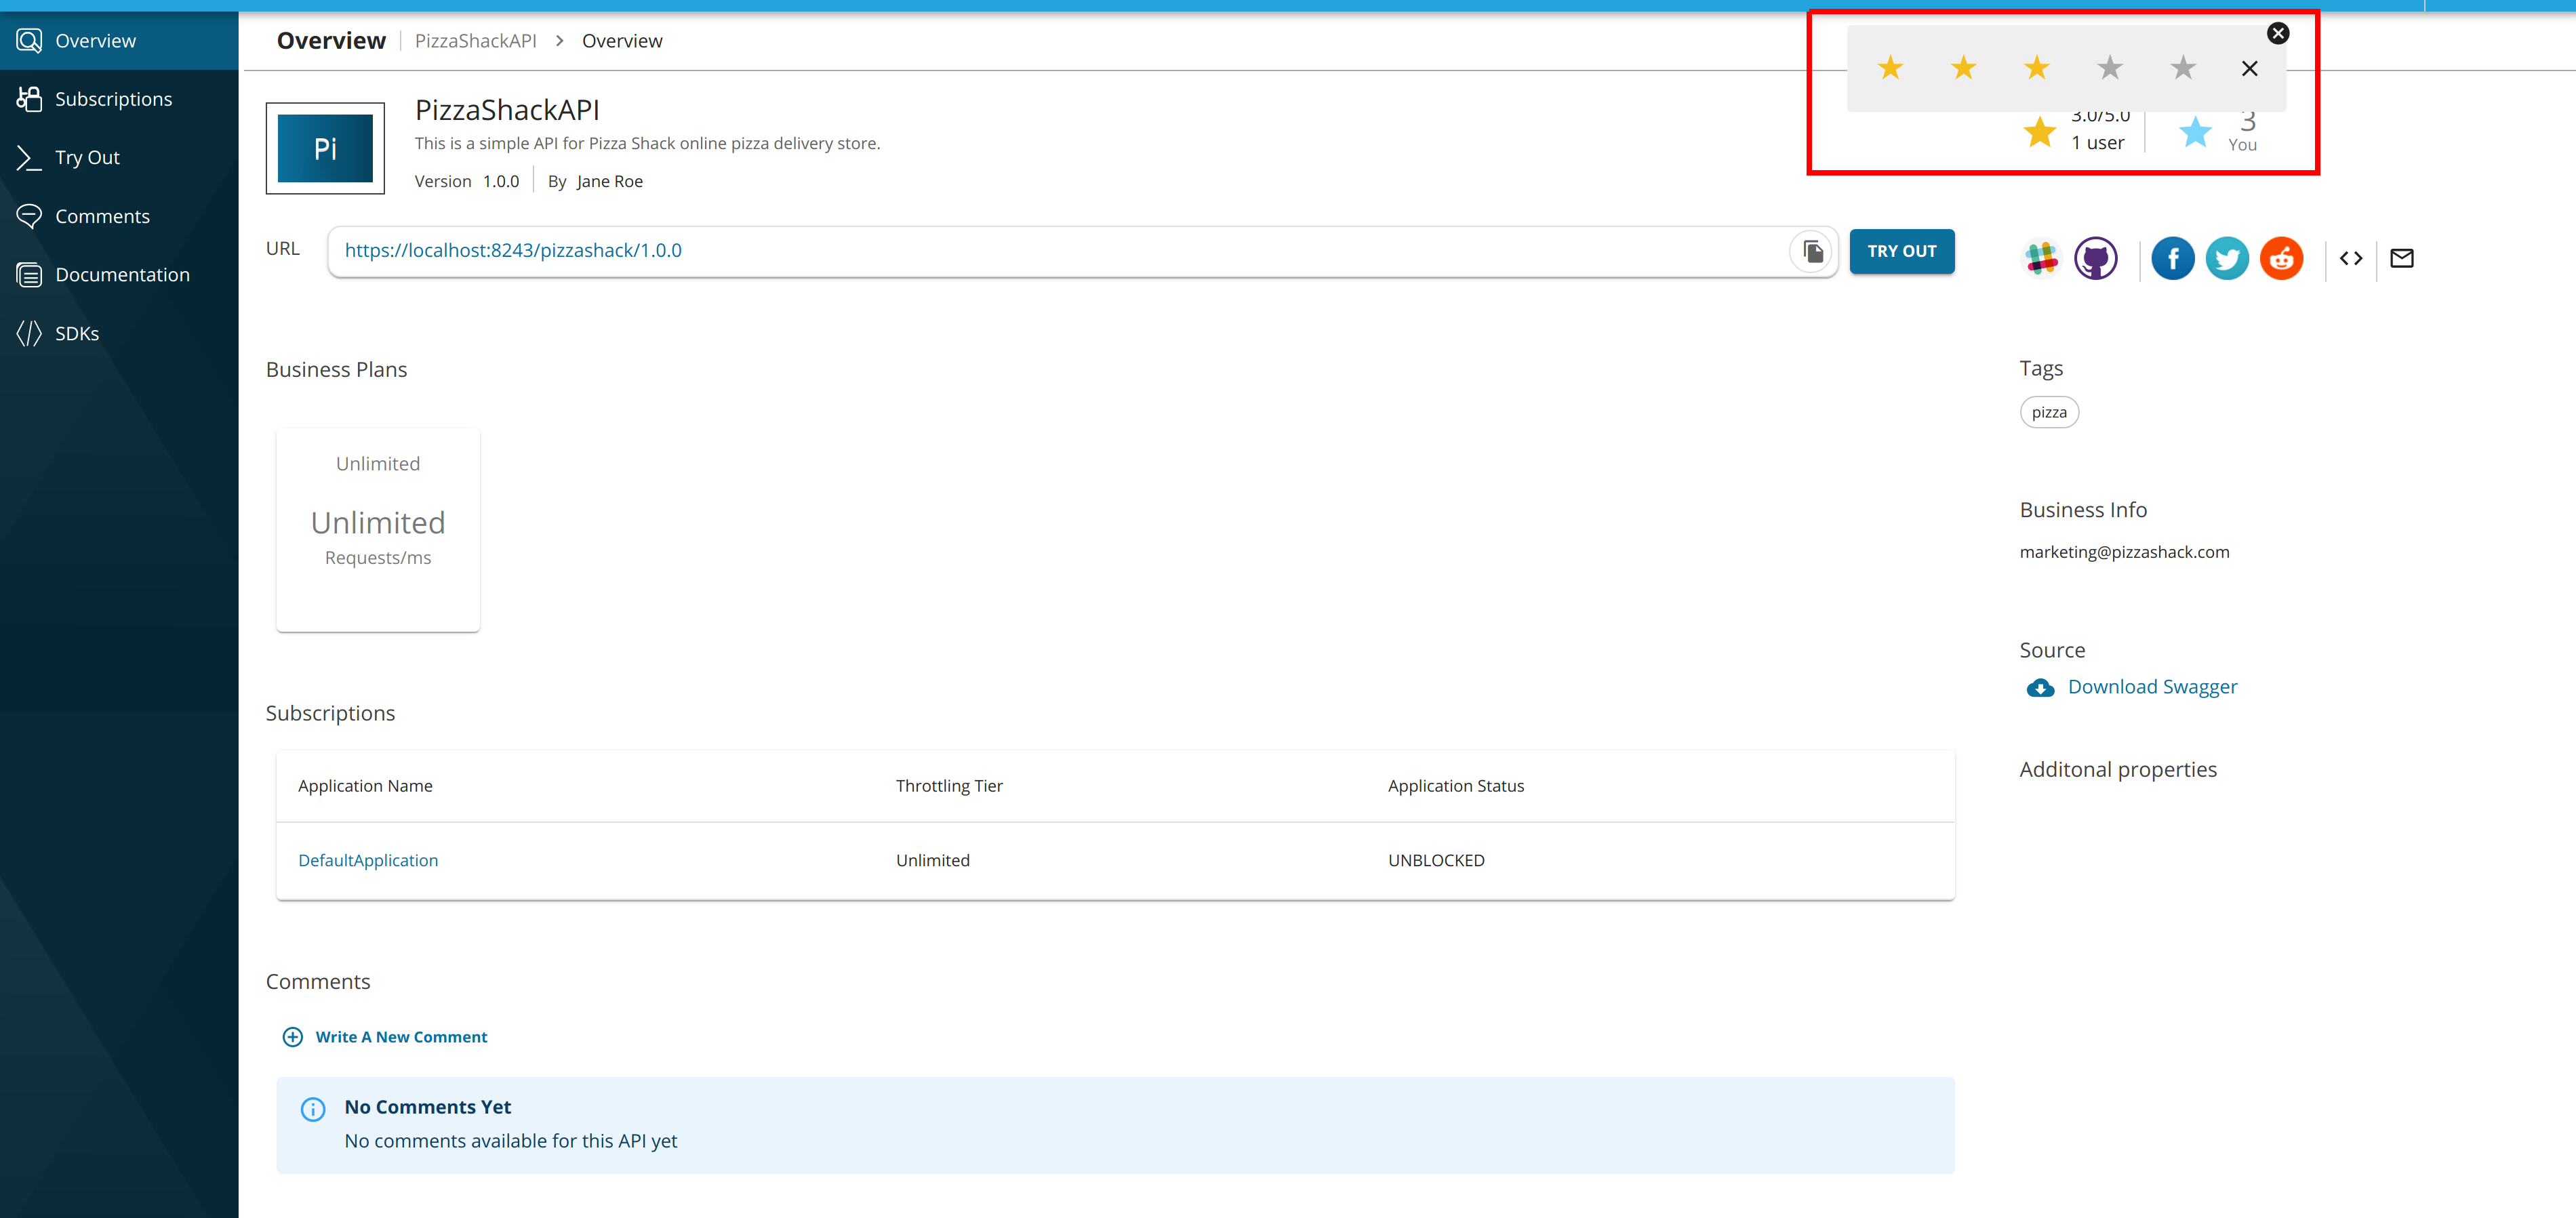Screen dimensions: 2576x1218
Task: Share the API via email
Action: point(2402,258)
